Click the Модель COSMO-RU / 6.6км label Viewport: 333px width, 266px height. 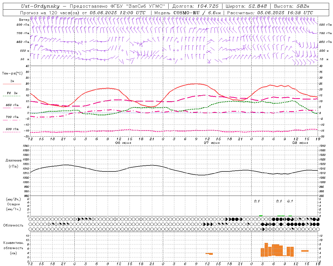pyautogui.click(x=188, y=13)
